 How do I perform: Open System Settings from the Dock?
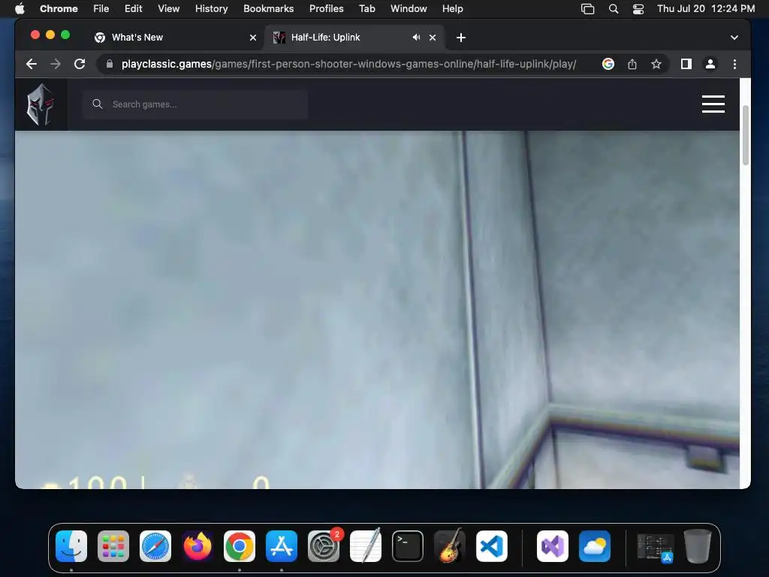tap(324, 546)
